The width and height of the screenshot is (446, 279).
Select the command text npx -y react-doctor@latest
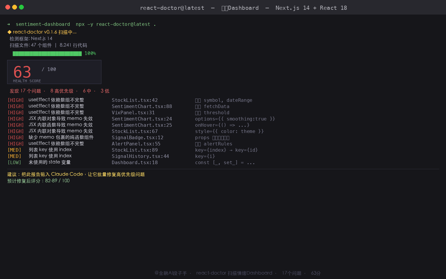tap(113, 24)
